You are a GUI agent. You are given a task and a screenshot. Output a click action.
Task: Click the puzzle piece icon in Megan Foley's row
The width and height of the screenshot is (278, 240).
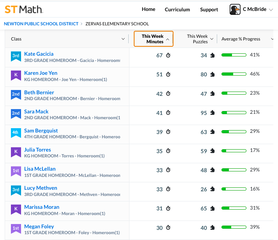pyautogui.click(x=212, y=228)
